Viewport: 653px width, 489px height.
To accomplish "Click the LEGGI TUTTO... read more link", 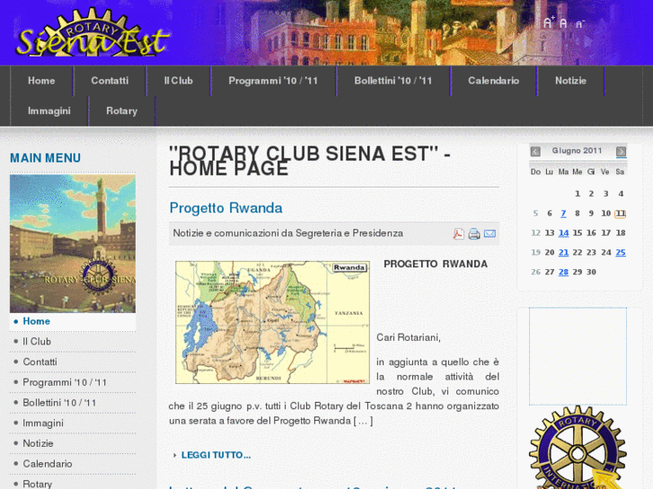I will tap(216, 455).
